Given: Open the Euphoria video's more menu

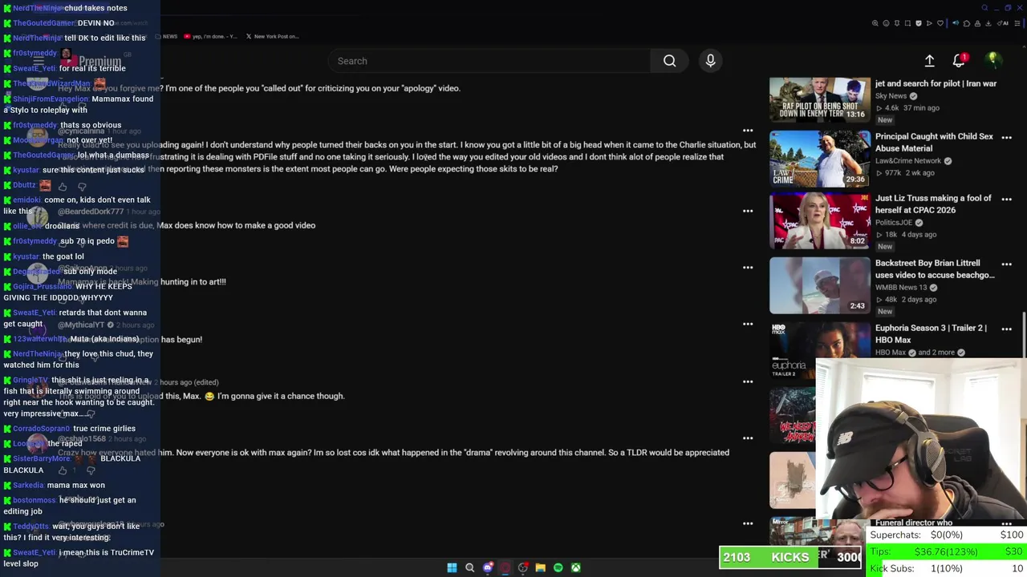Looking at the screenshot, I should pyautogui.click(x=1006, y=329).
